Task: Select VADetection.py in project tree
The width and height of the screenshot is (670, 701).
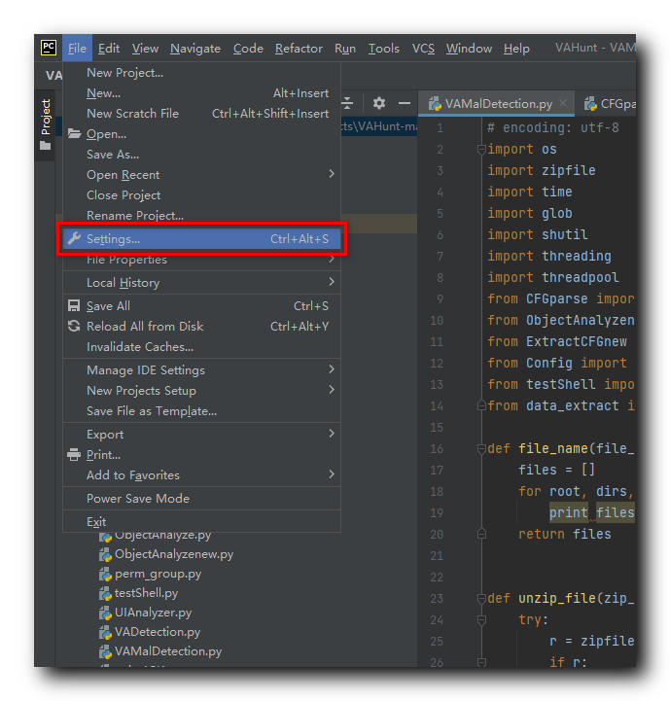Action: tap(158, 632)
